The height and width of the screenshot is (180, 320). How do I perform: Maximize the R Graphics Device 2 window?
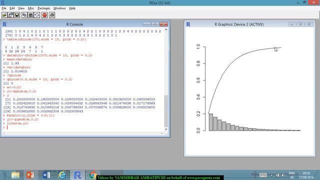[x=300, y=24]
